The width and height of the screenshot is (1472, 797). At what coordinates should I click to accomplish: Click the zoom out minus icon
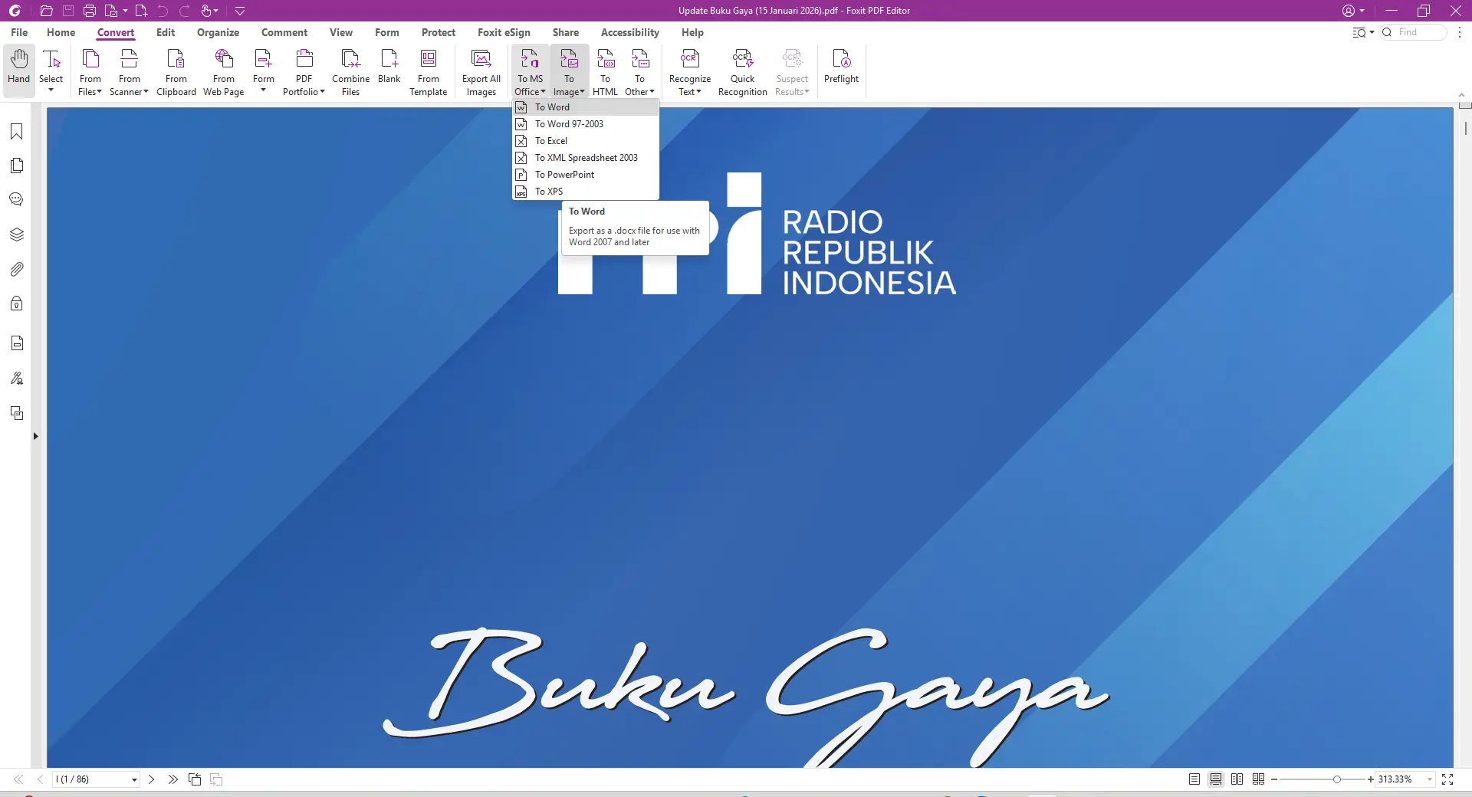(1274, 779)
